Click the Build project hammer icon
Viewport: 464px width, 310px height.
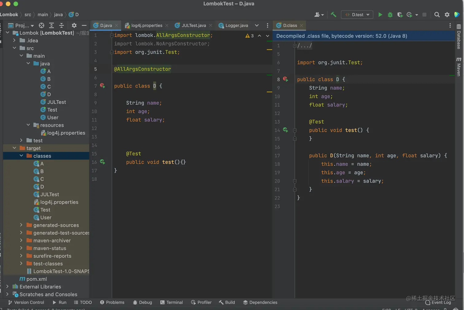coord(333,14)
